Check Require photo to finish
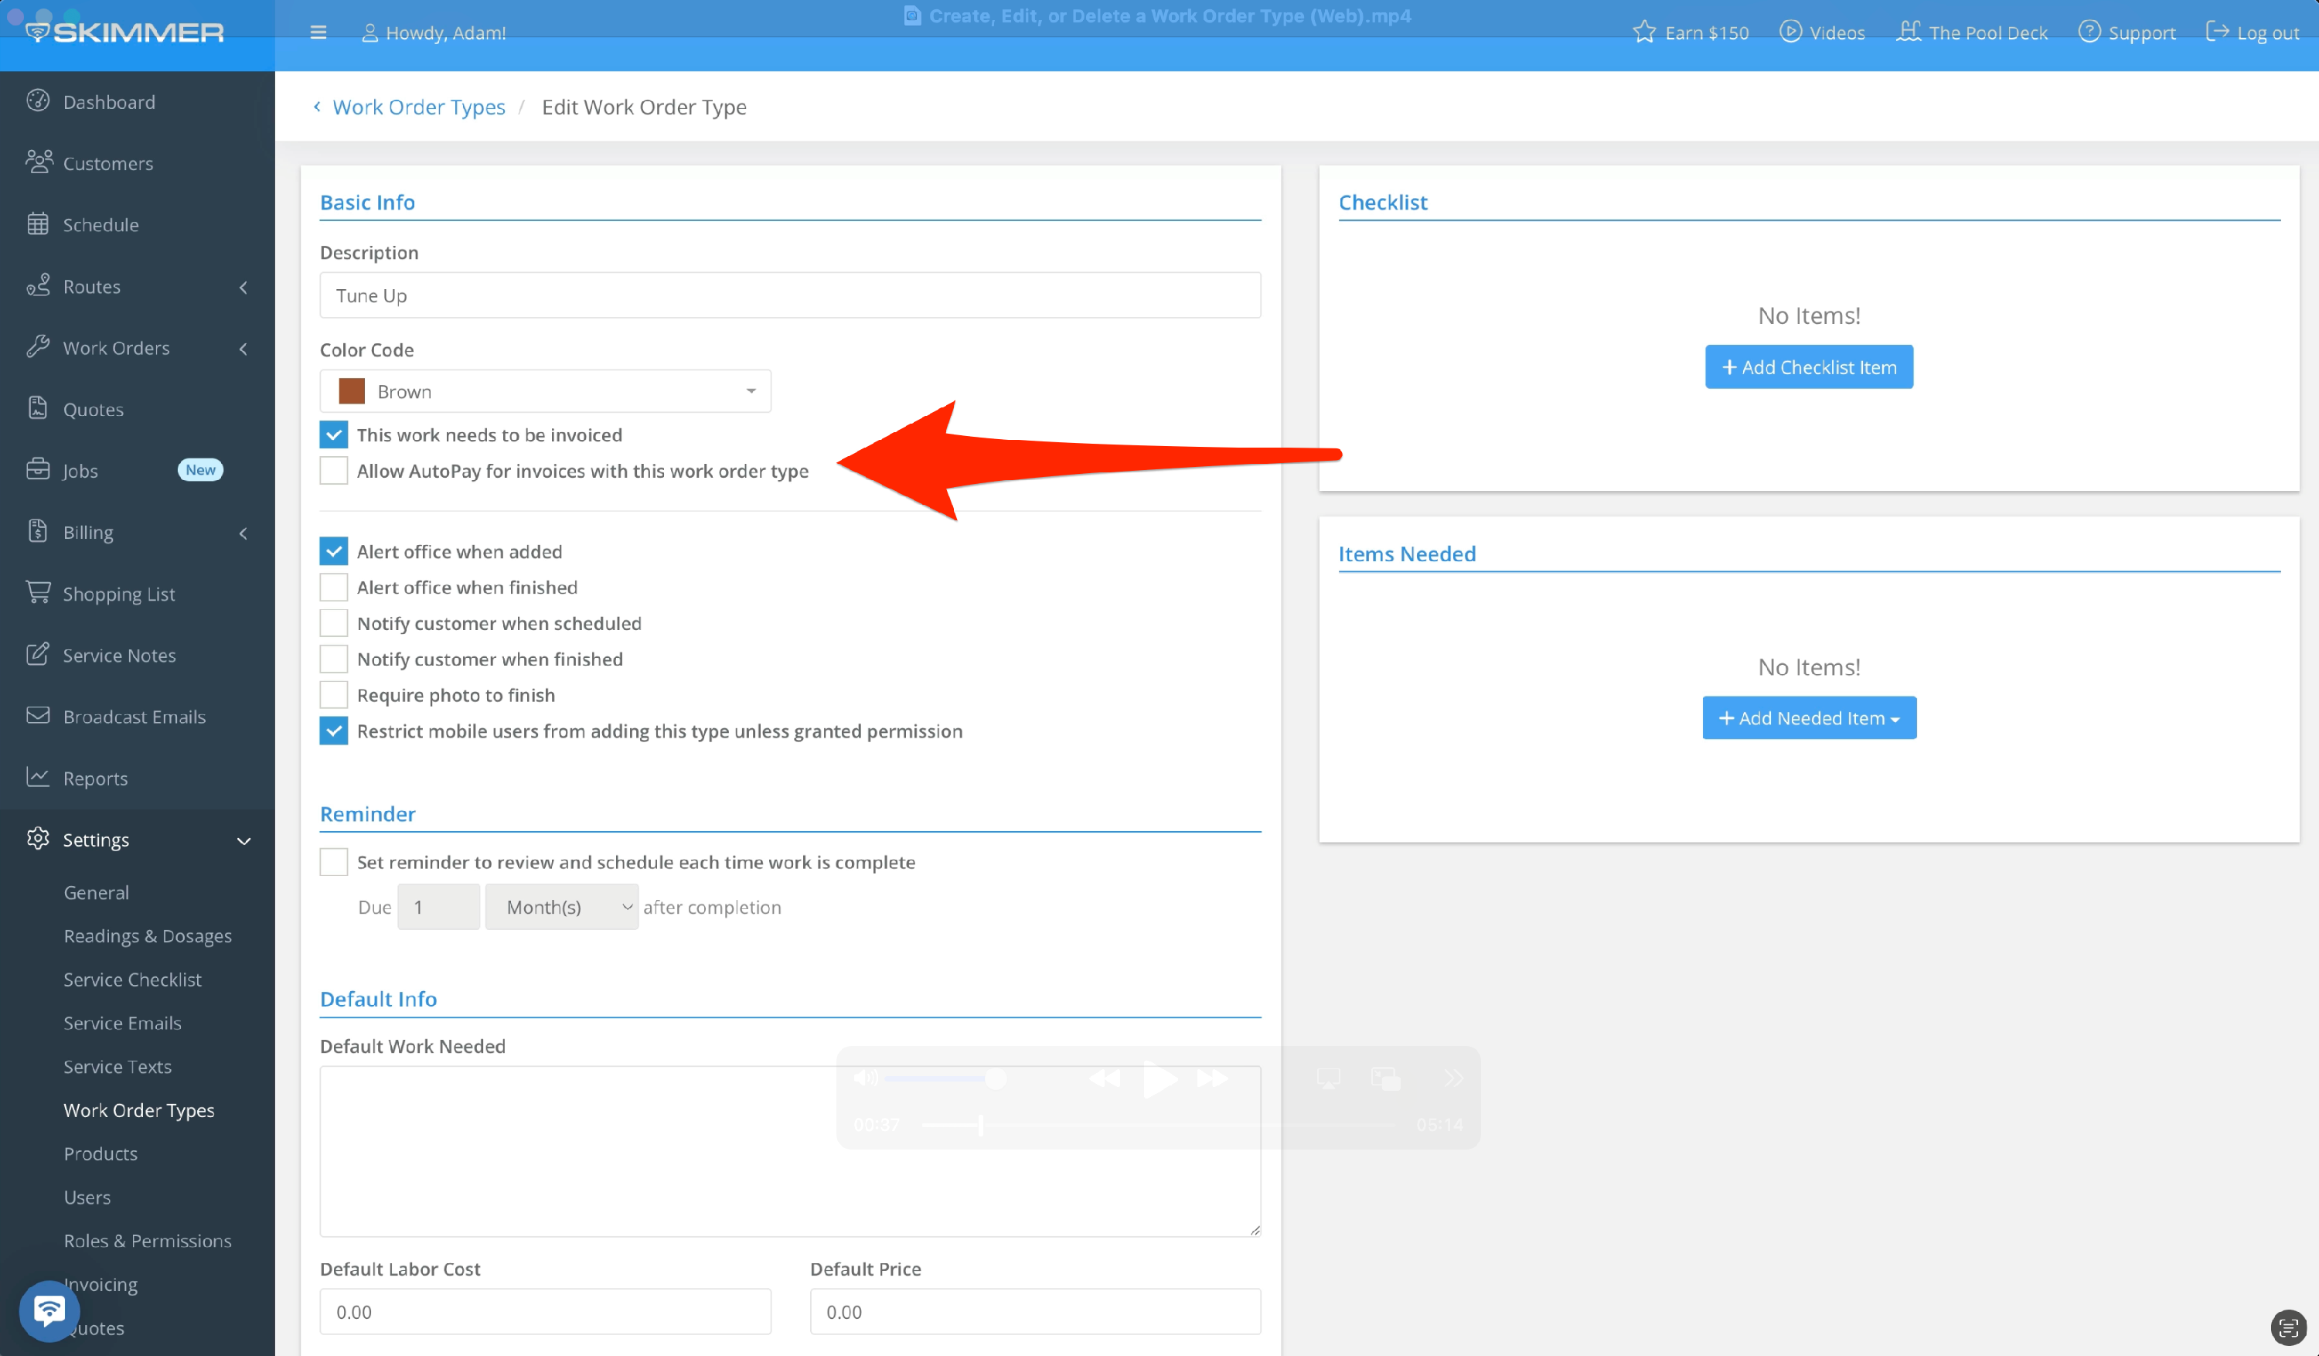2319x1356 pixels. pyautogui.click(x=334, y=695)
